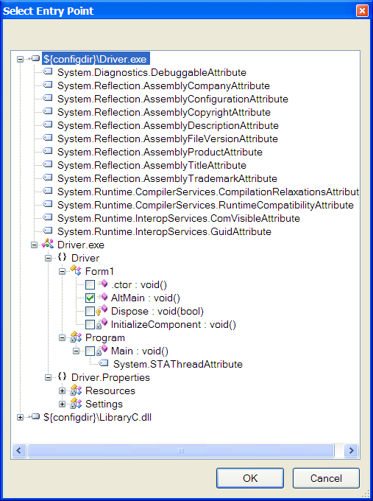Click the class icon for Settings
Screen dimensions: 373x501
point(76,404)
